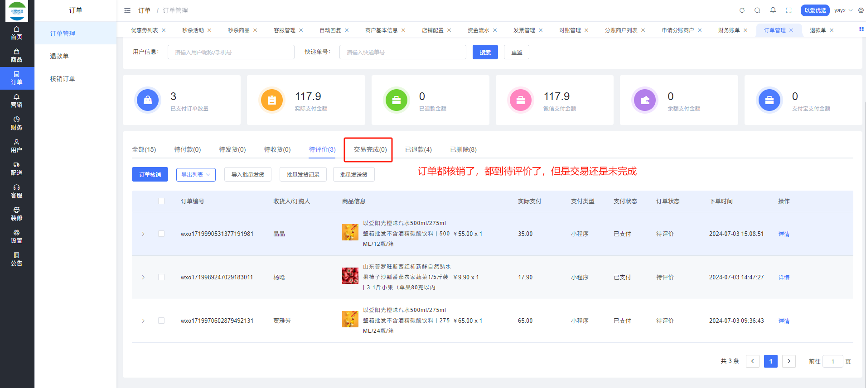
Task: Open 公告 section in sidebar
Action: click(17, 259)
